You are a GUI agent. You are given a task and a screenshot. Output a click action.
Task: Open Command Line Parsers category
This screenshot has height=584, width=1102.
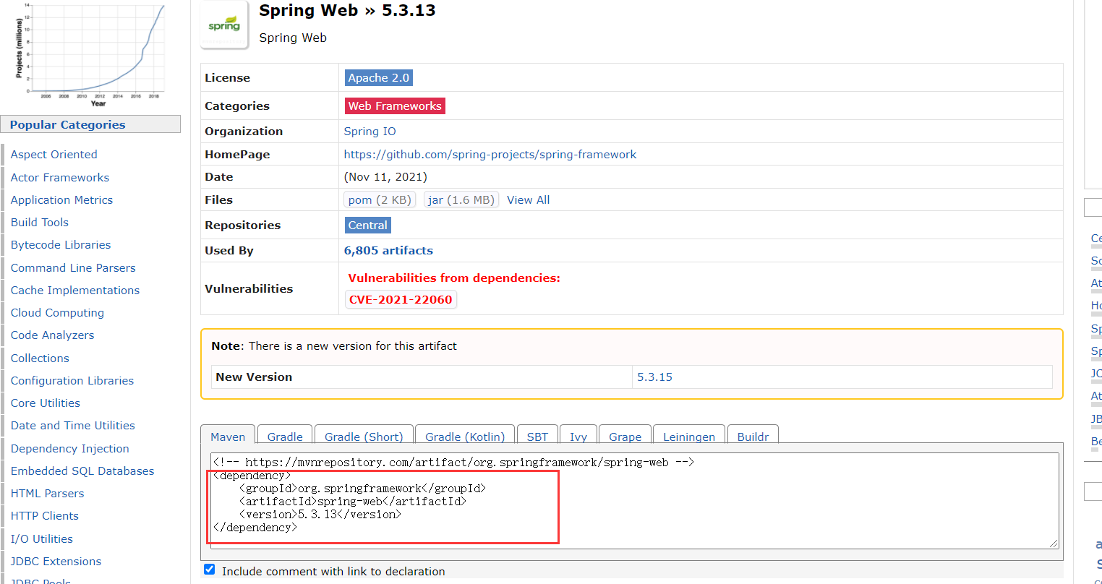pyautogui.click(x=73, y=268)
